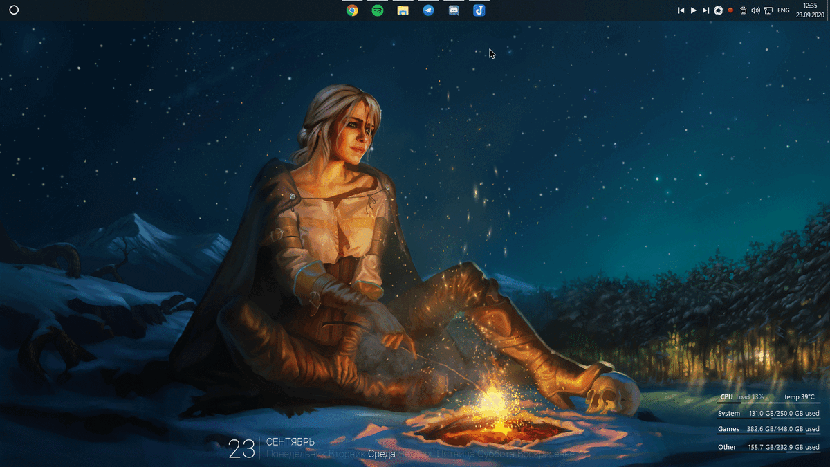Open Discord from the taskbar
Viewport: 830px width, 467px height.
point(454,10)
